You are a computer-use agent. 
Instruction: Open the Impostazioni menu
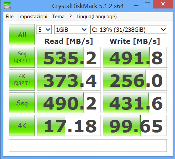(33, 17)
